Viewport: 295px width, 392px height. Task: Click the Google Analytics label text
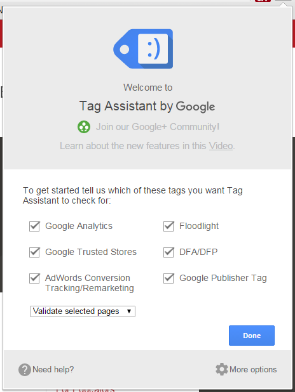click(79, 226)
